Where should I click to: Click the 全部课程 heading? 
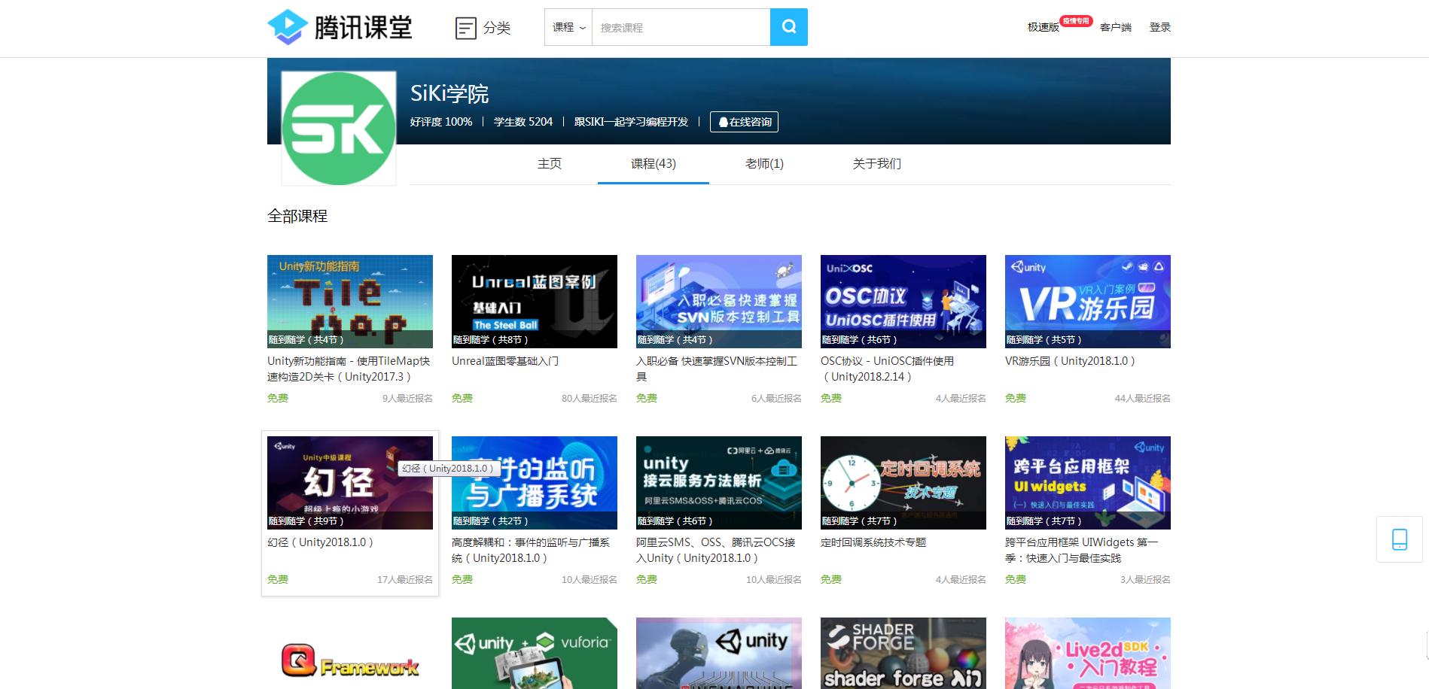coord(297,216)
